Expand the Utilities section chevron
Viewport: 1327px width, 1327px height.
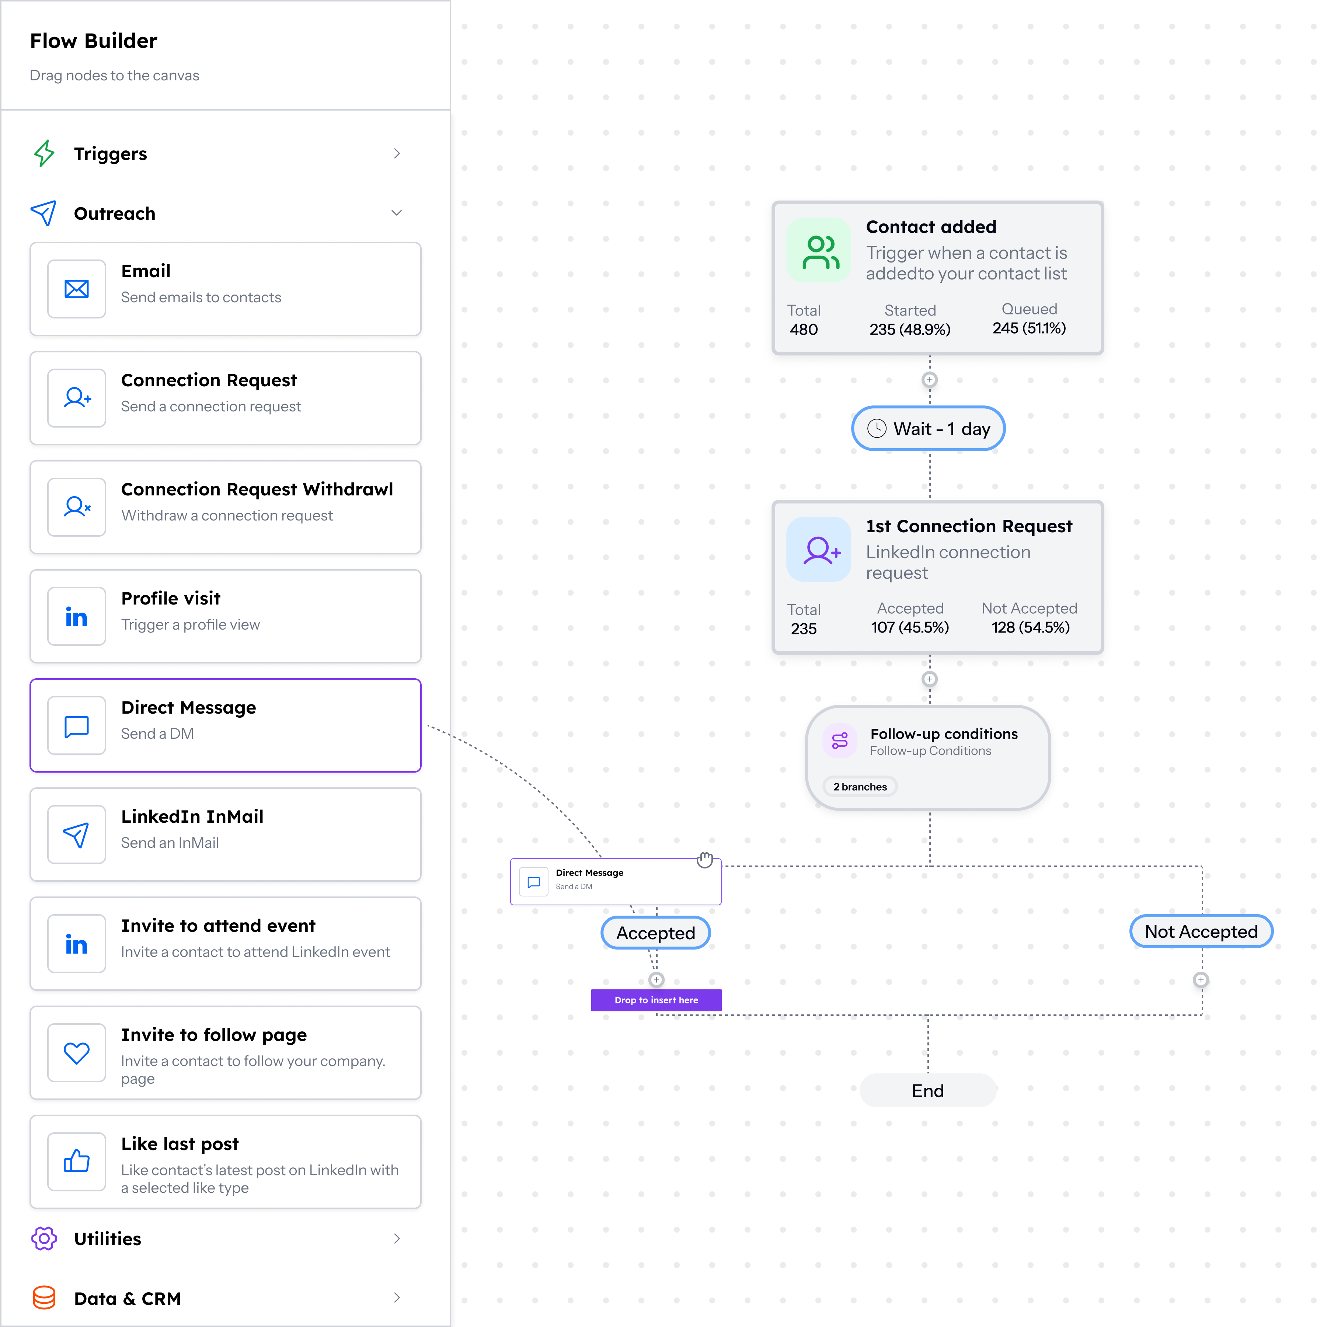tap(397, 1239)
